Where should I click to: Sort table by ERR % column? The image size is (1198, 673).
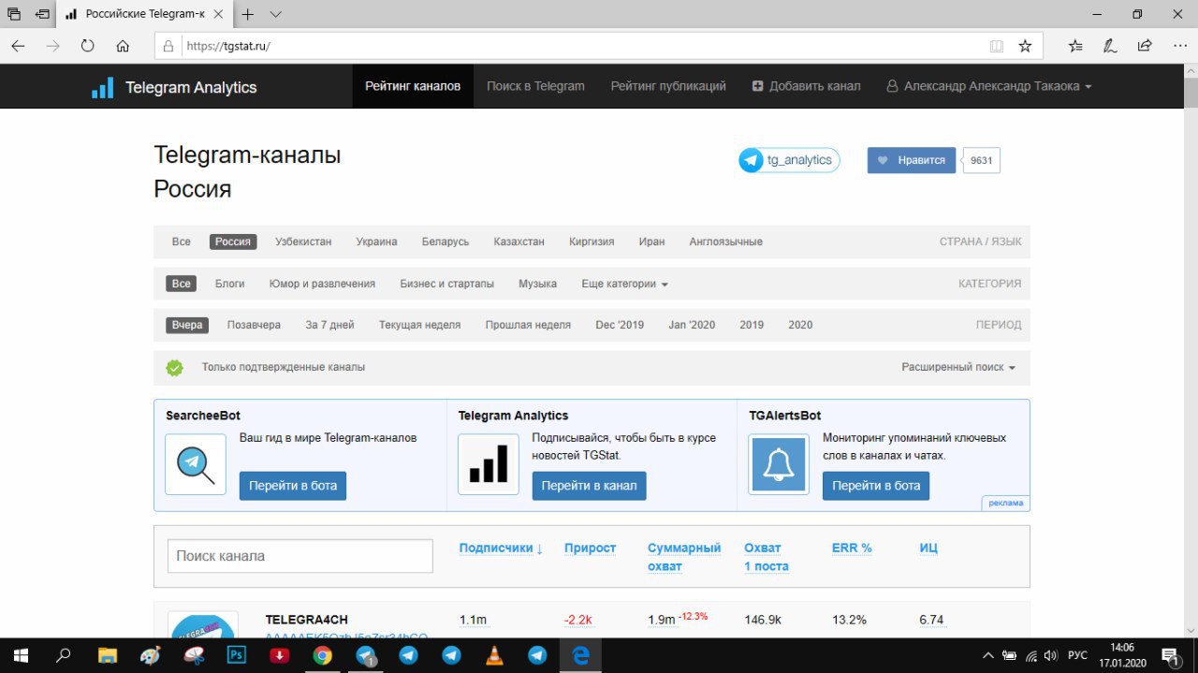[852, 548]
